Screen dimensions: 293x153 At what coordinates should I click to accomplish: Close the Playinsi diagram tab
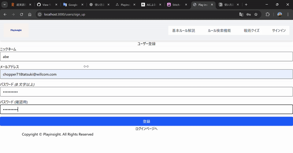(x=134, y=5)
